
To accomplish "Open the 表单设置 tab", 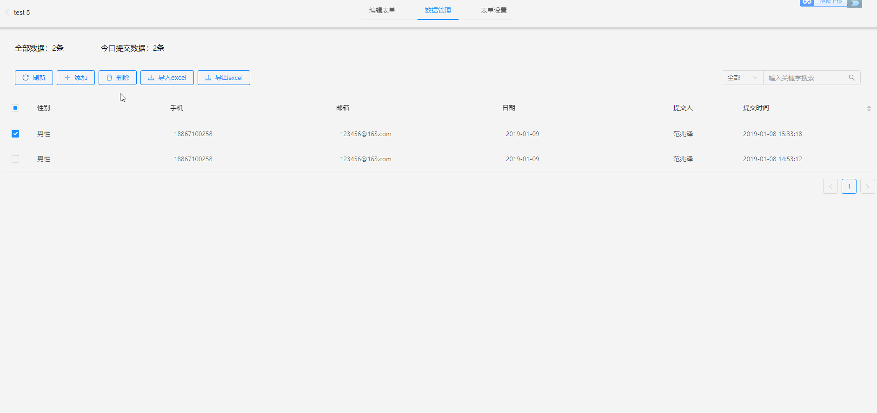I will [x=493, y=10].
